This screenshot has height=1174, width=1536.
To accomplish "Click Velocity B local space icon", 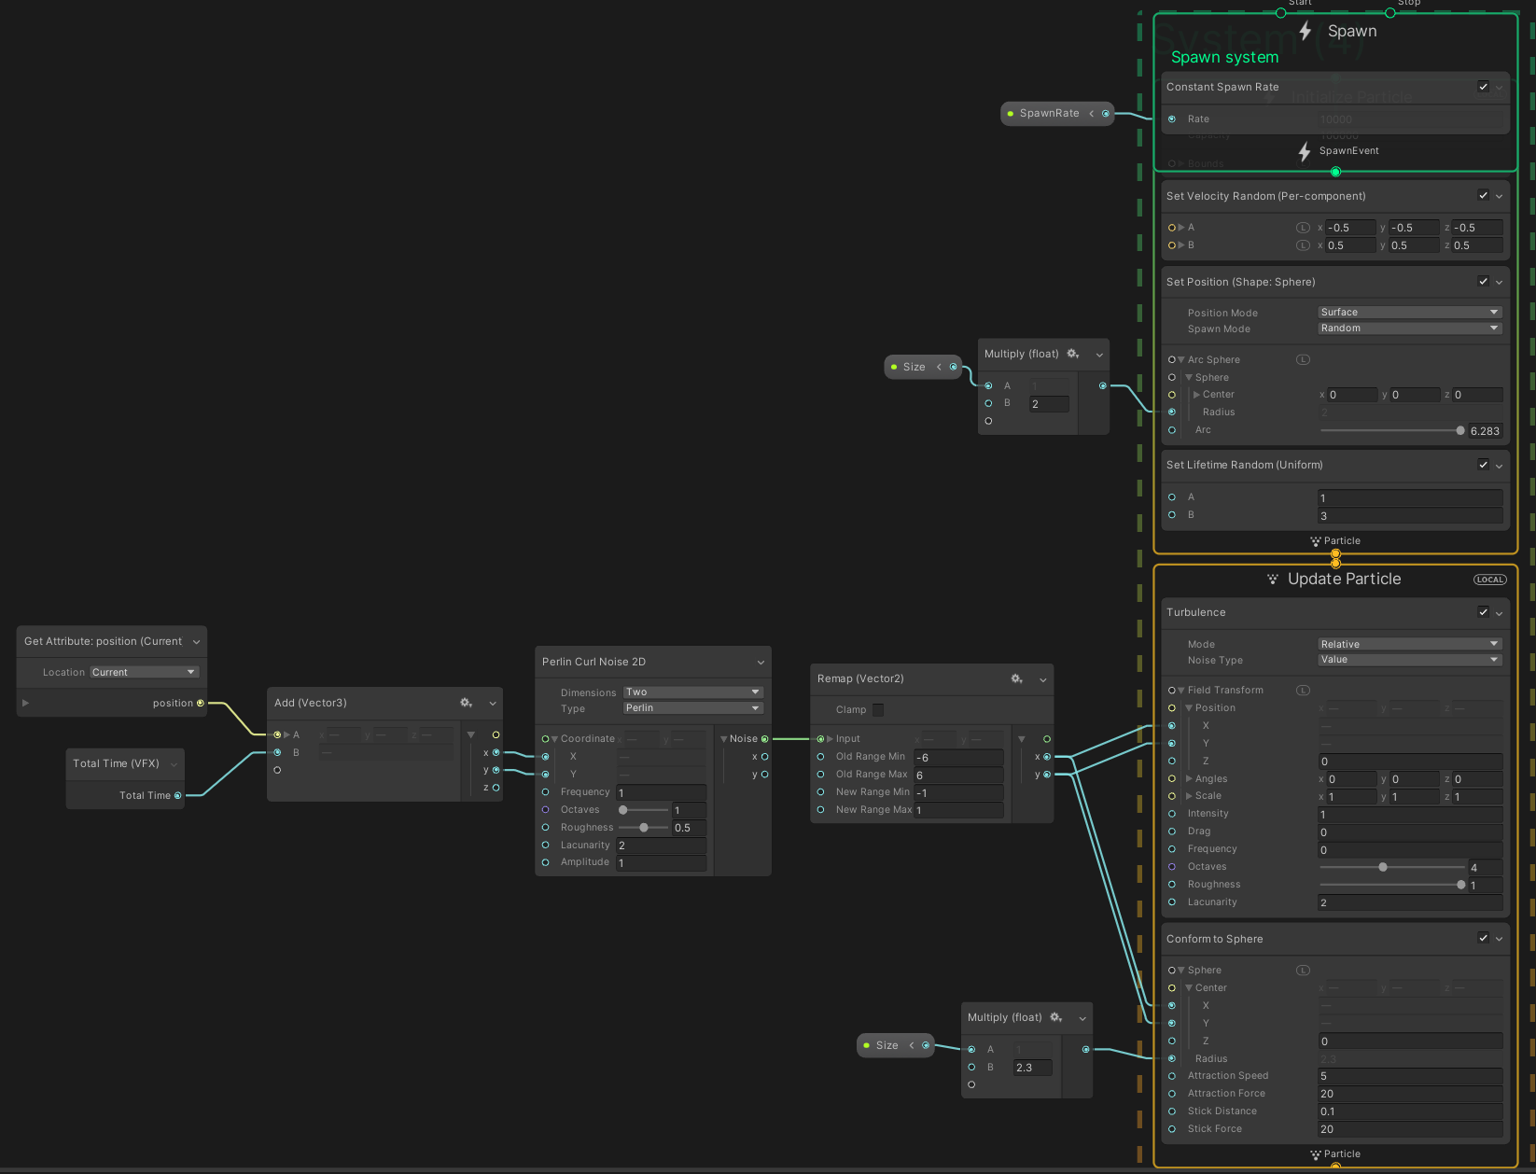I will coord(1304,245).
